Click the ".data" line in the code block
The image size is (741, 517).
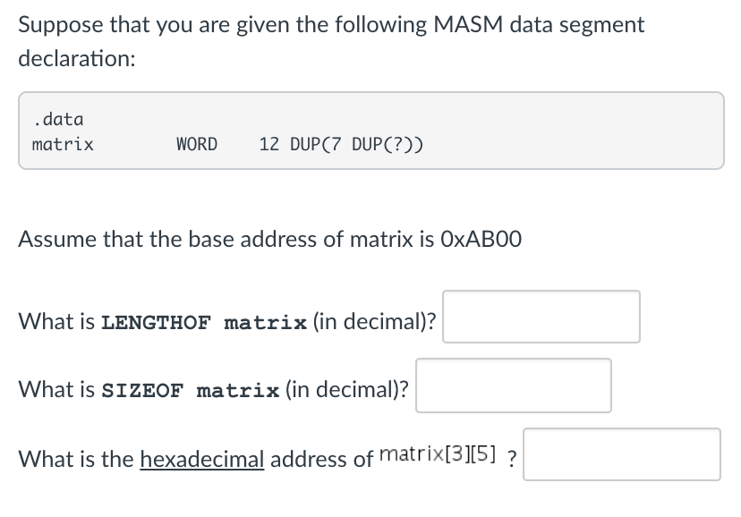[x=57, y=119]
